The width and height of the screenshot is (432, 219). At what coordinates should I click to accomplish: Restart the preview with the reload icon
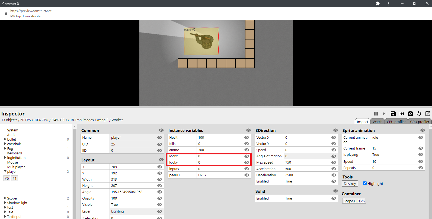(419, 114)
